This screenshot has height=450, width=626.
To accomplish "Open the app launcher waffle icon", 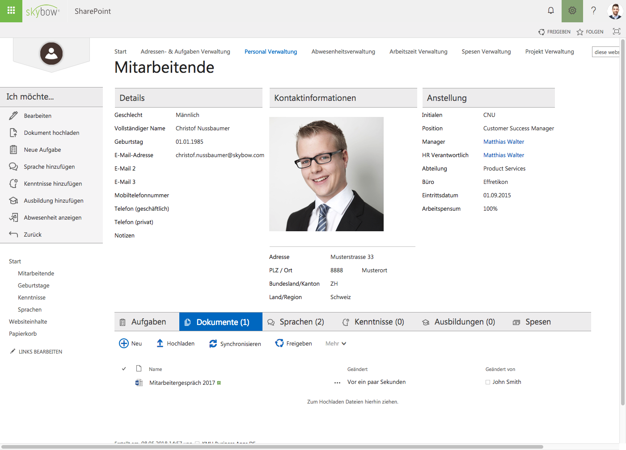I will (x=11, y=11).
